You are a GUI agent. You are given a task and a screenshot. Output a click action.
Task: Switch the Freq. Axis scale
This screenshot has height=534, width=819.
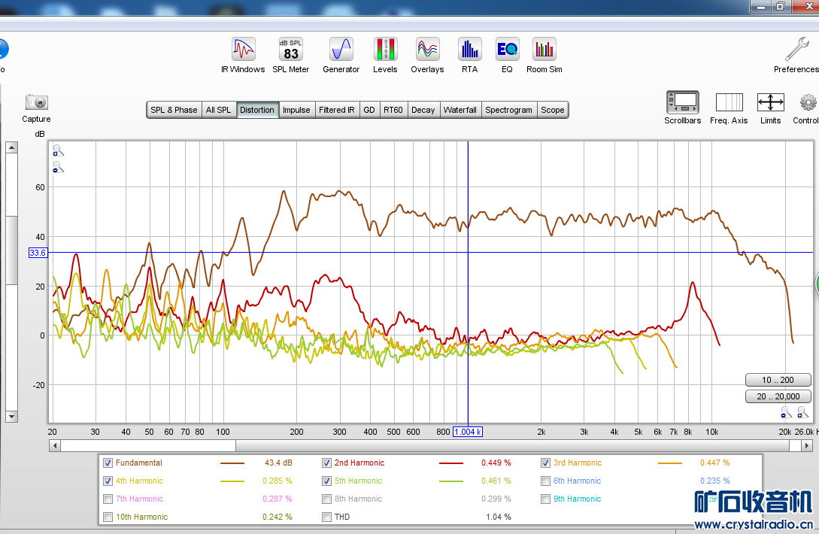coord(729,103)
